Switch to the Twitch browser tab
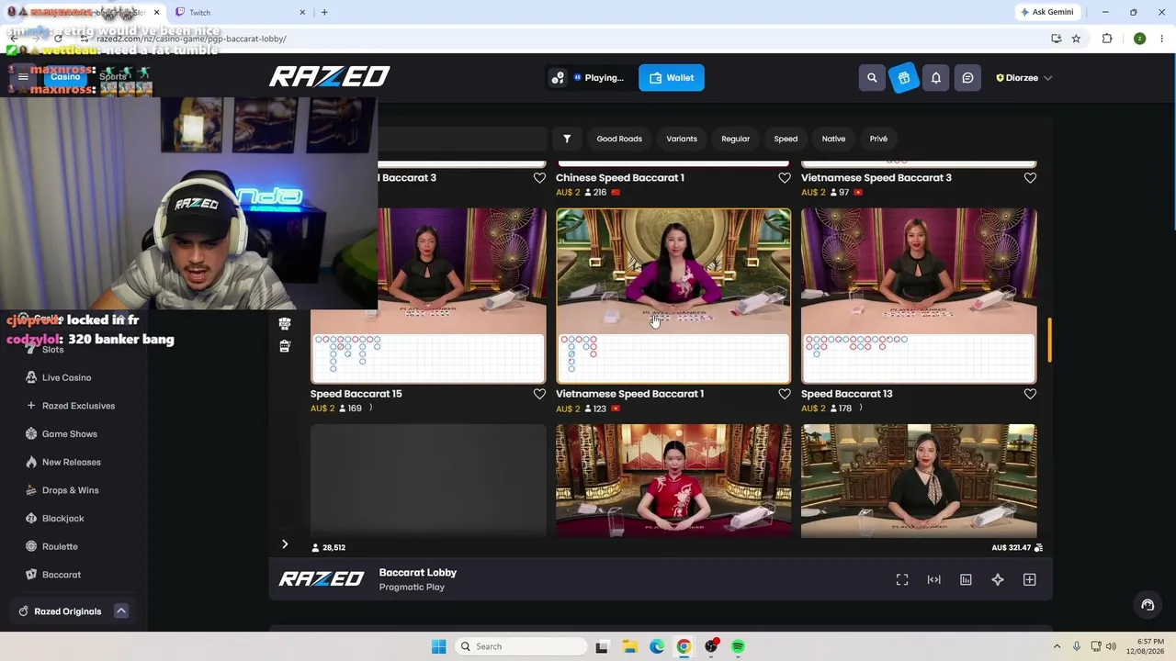This screenshot has height=661, width=1176. (x=239, y=12)
